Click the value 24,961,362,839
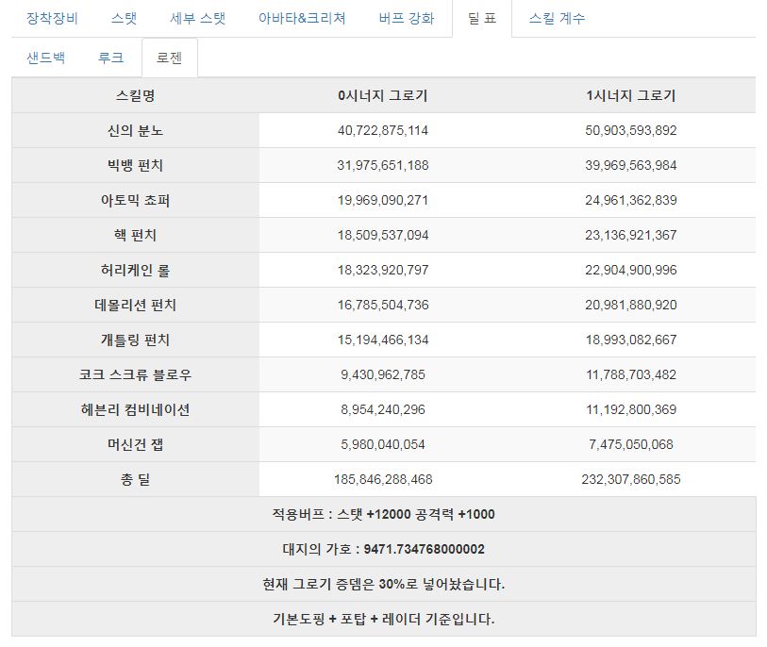 click(x=631, y=201)
